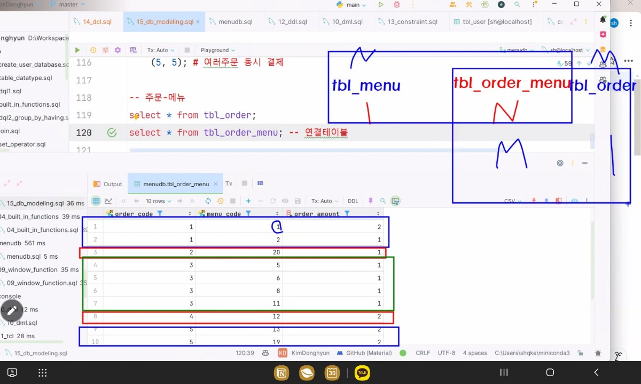The height and width of the screenshot is (384, 641).
Task: Start debugging with the red bug icon
Action: click(396, 4)
